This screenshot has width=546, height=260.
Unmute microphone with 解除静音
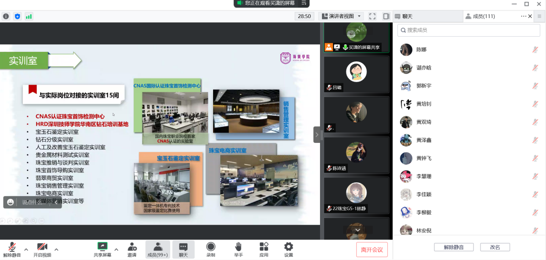(x=12, y=249)
